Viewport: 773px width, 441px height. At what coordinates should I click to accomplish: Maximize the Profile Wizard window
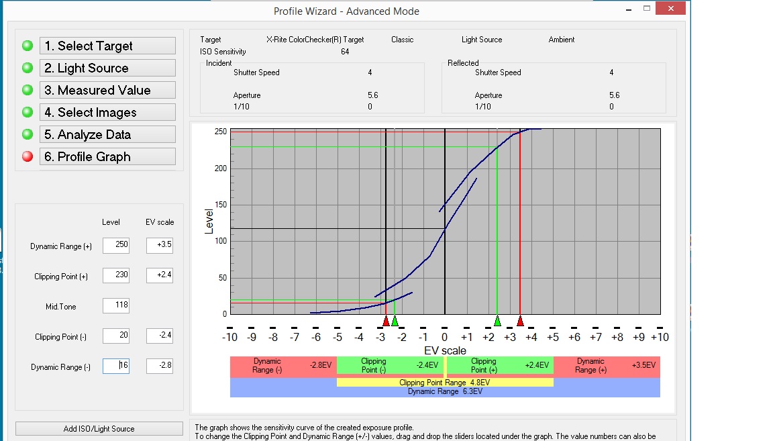[647, 8]
